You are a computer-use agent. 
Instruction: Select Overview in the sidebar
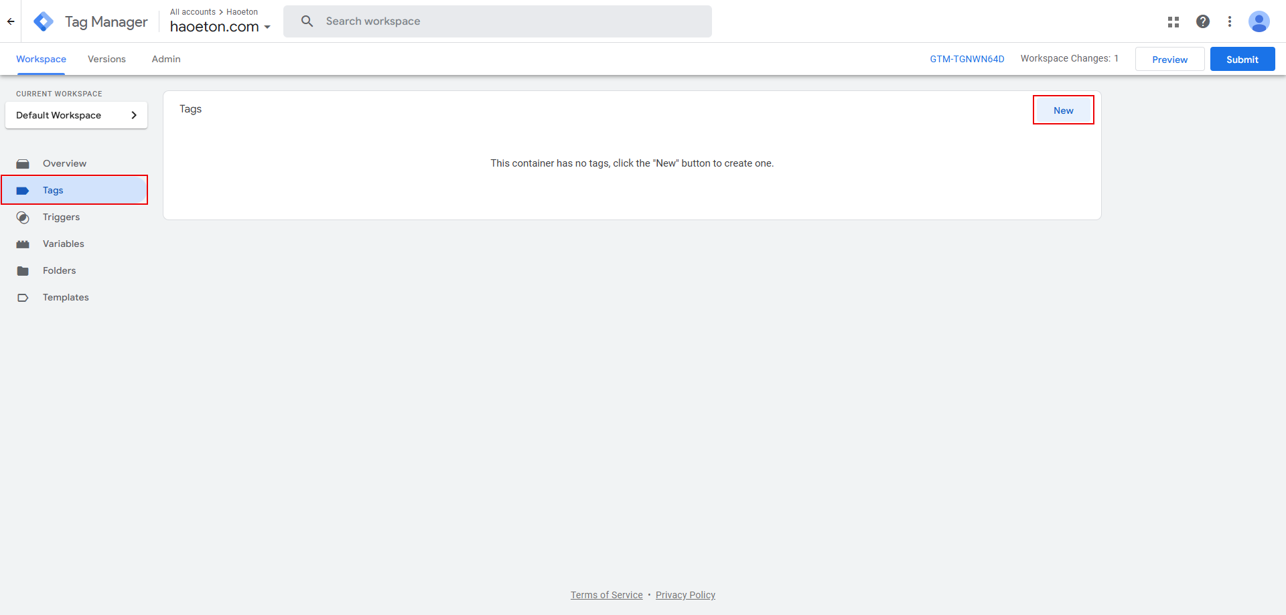[x=74, y=163]
